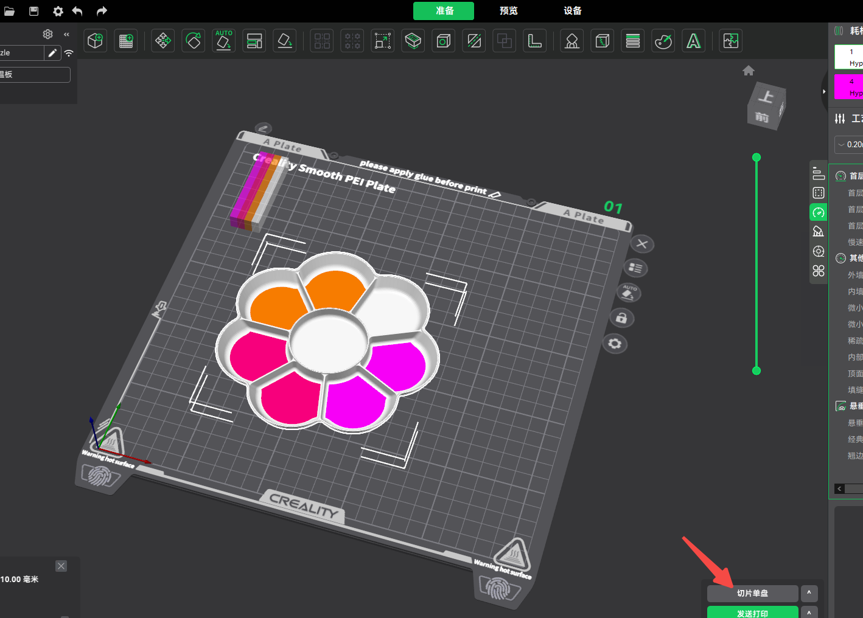The height and width of the screenshot is (618, 863).
Task: Switch to the Quality settings sidebar icon
Action: coord(819,174)
